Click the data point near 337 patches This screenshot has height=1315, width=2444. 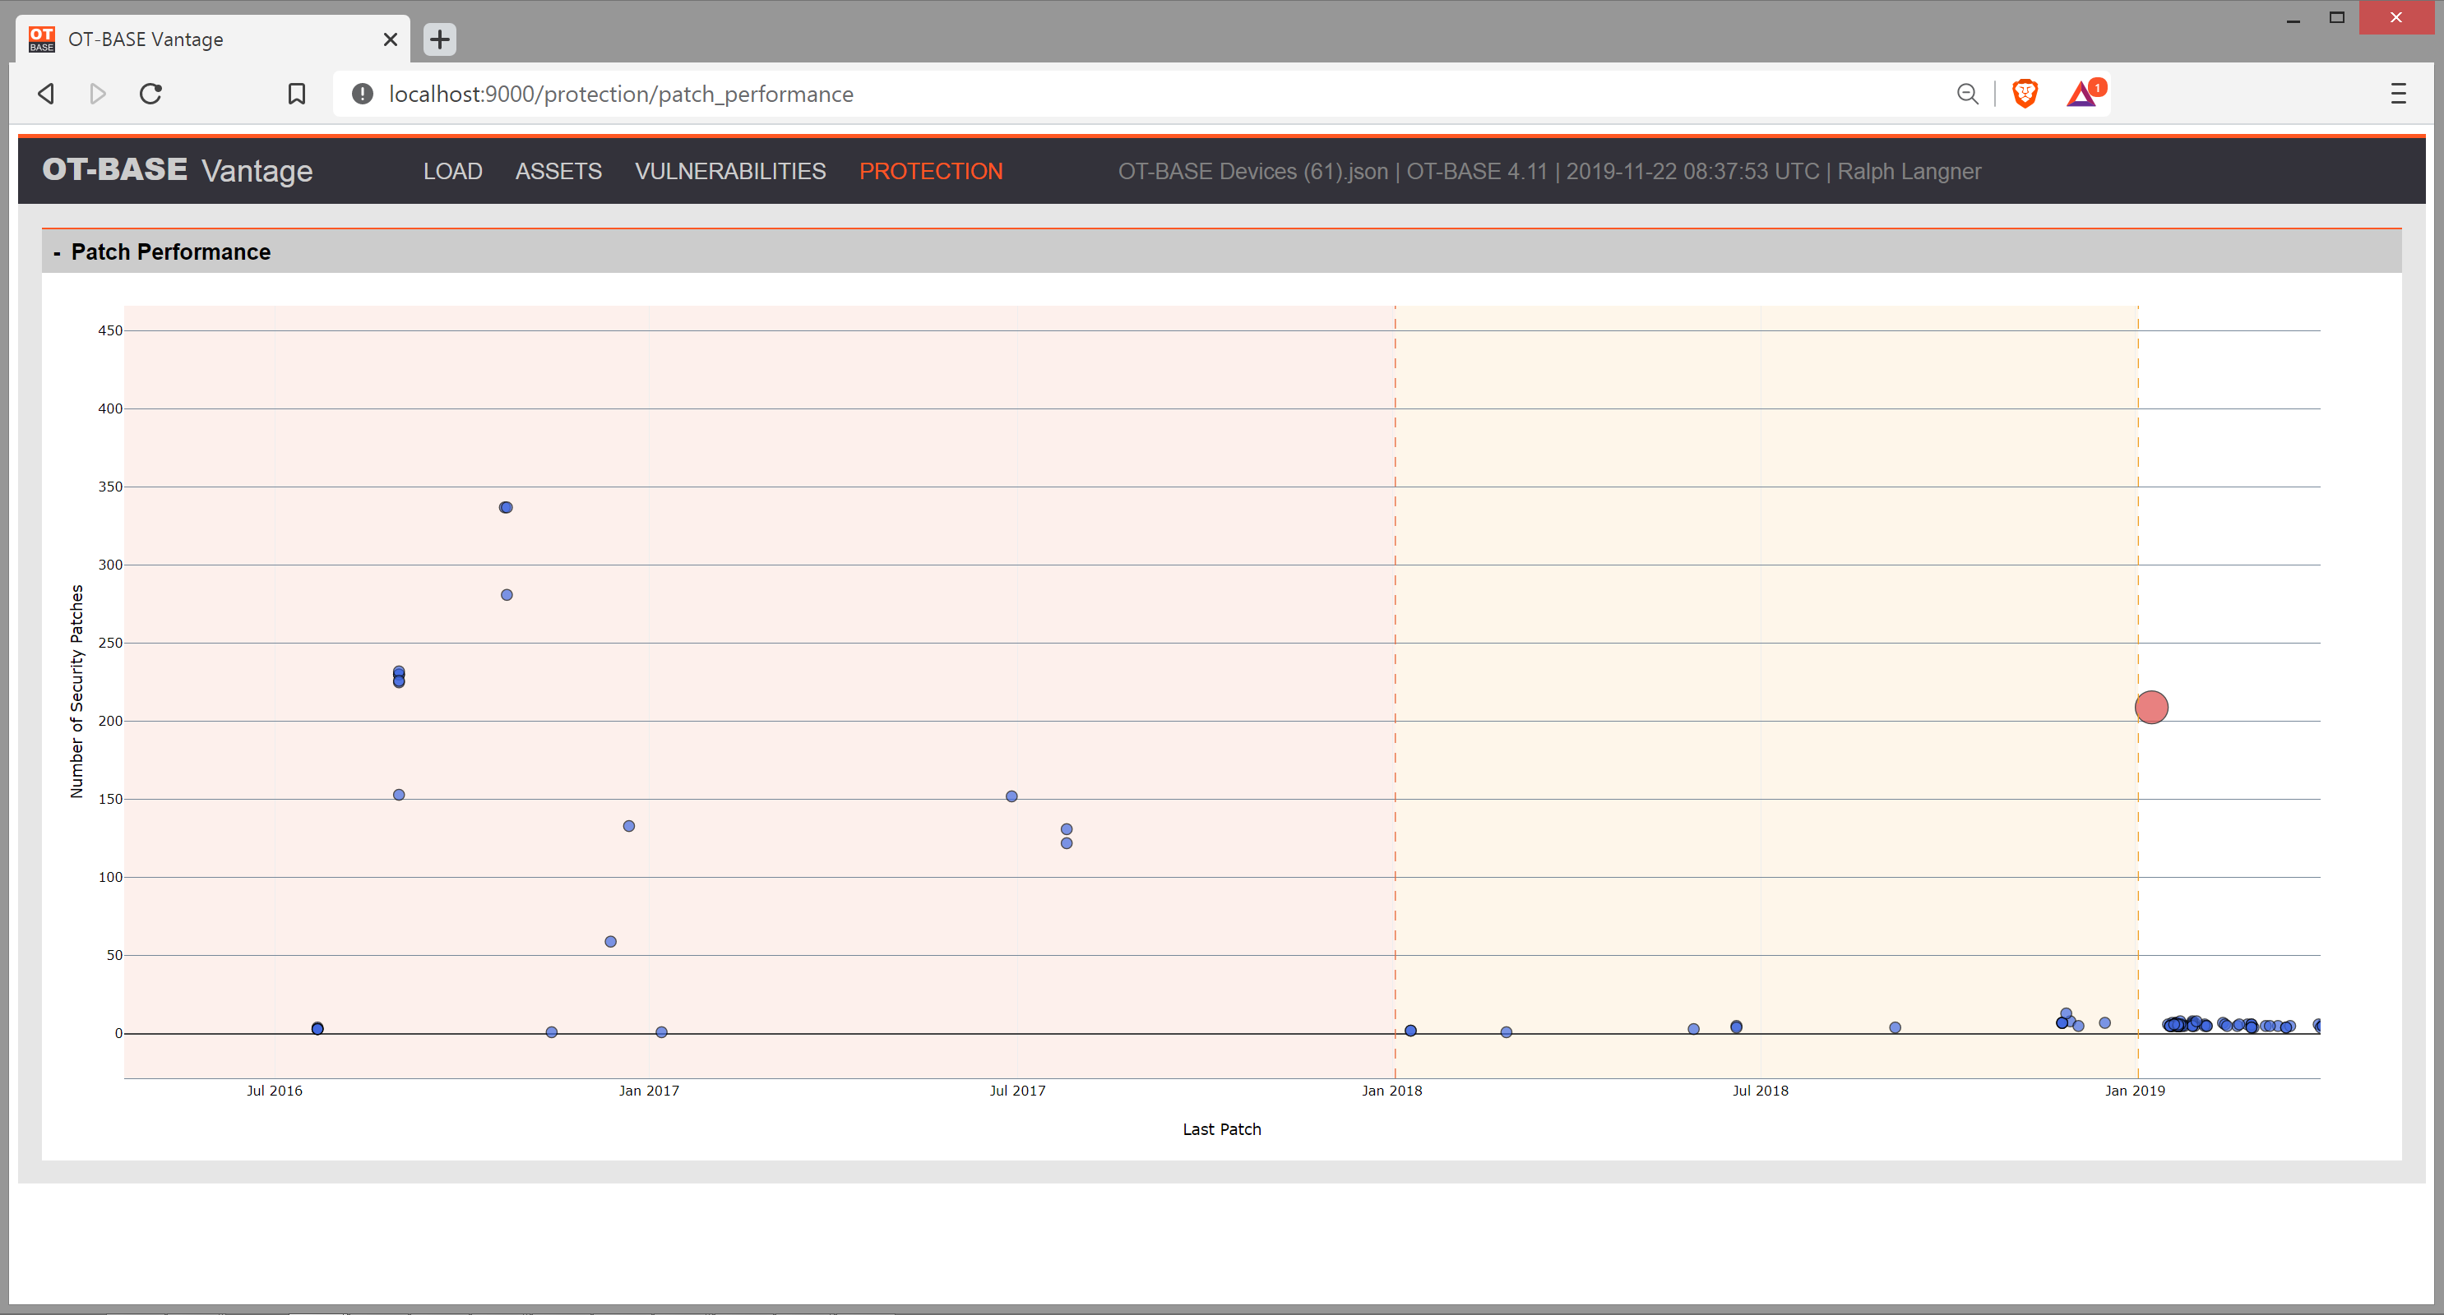tap(506, 507)
